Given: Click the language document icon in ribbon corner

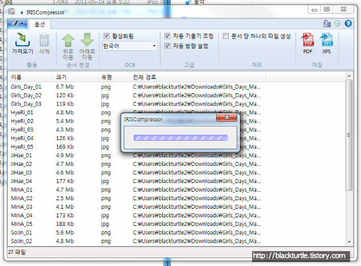Looking at the screenshot, I should coord(327,23).
